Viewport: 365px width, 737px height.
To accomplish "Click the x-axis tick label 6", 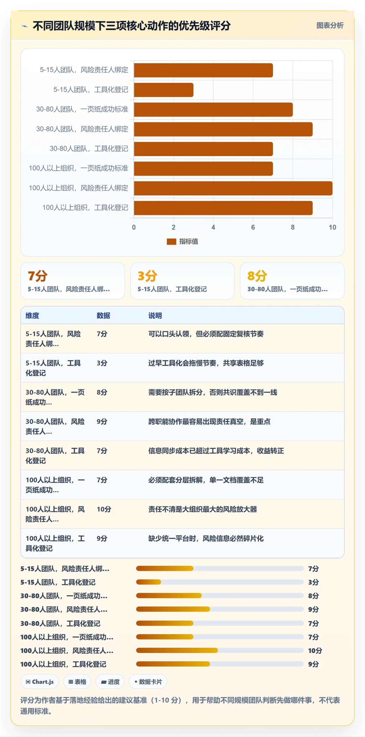I will tap(253, 227).
